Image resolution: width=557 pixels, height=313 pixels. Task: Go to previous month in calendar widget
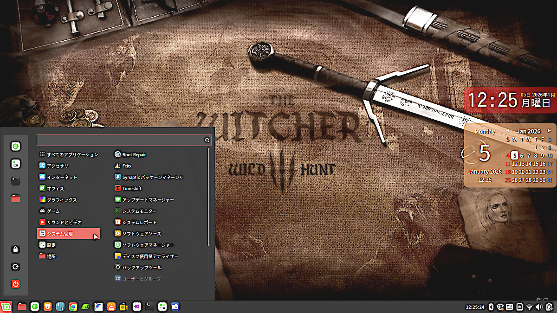[x=508, y=131]
